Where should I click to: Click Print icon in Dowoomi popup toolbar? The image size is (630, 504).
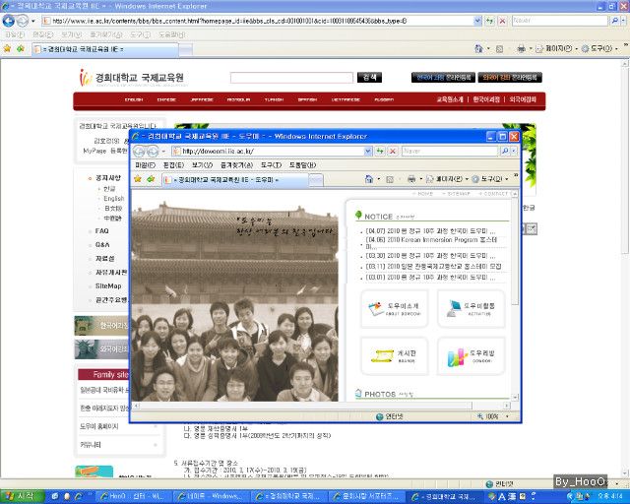[x=411, y=179]
